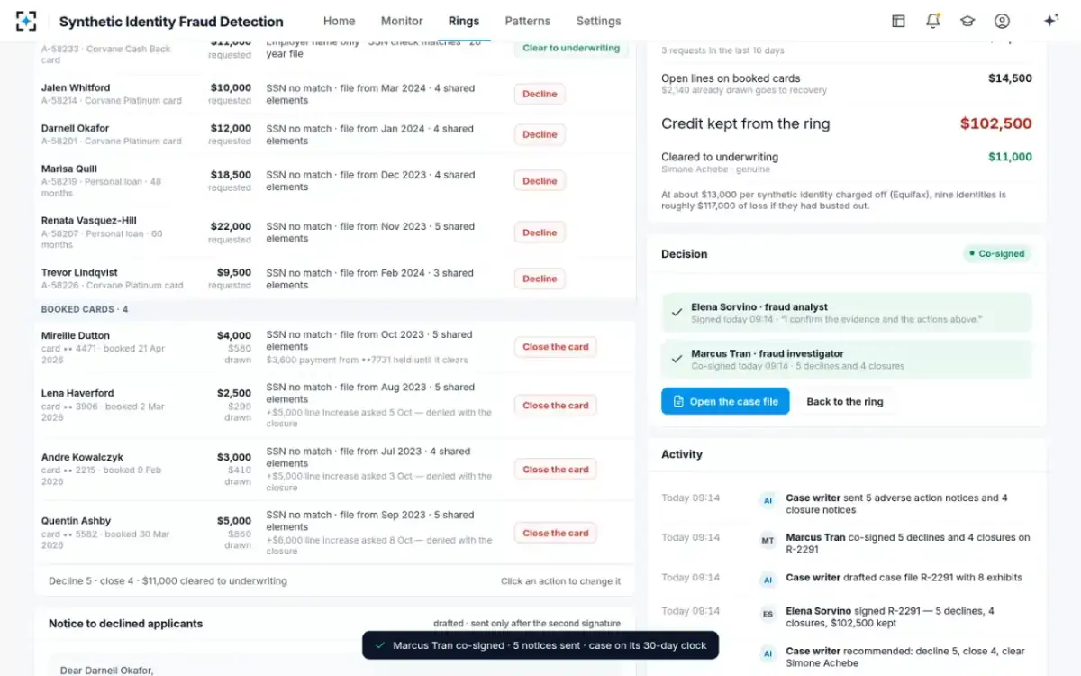Screen dimensions: 1081x676
Task: Click the Jalen Whitford applicant name
Action: tap(76, 88)
